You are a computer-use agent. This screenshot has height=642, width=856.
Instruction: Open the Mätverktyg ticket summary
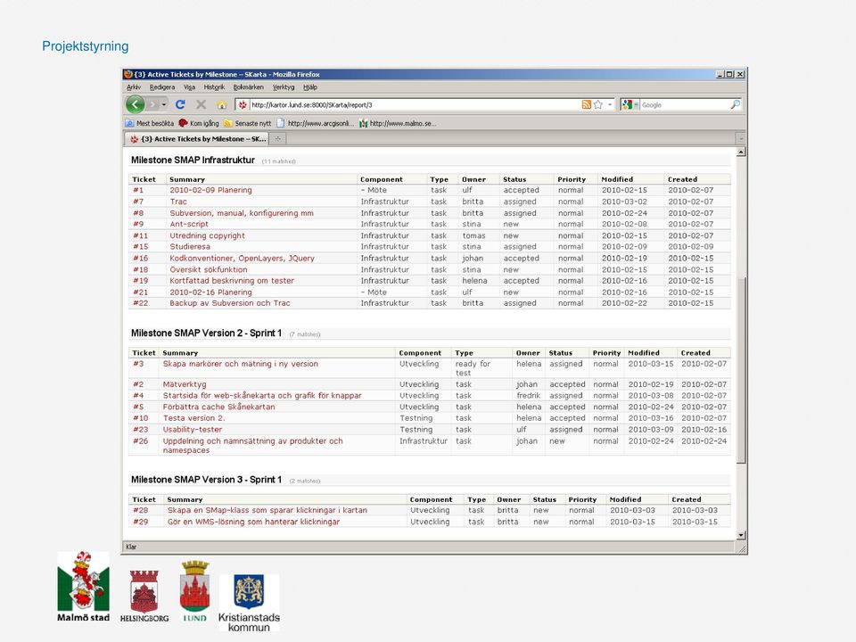[x=185, y=384]
